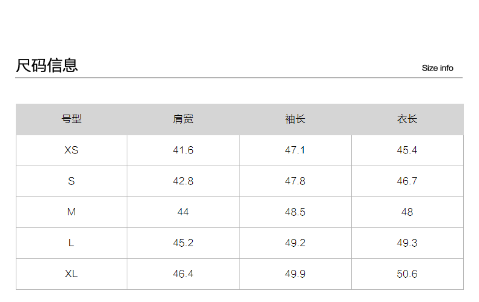
Task: Click the 48.5 sleeve length cell
Action: pyautogui.click(x=295, y=212)
